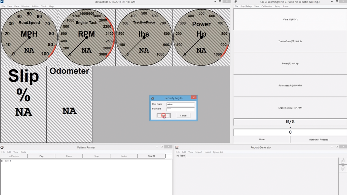The height and width of the screenshot is (195, 347).
Task: Click the Start At button in Pattern Runner
Action: coord(152,156)
